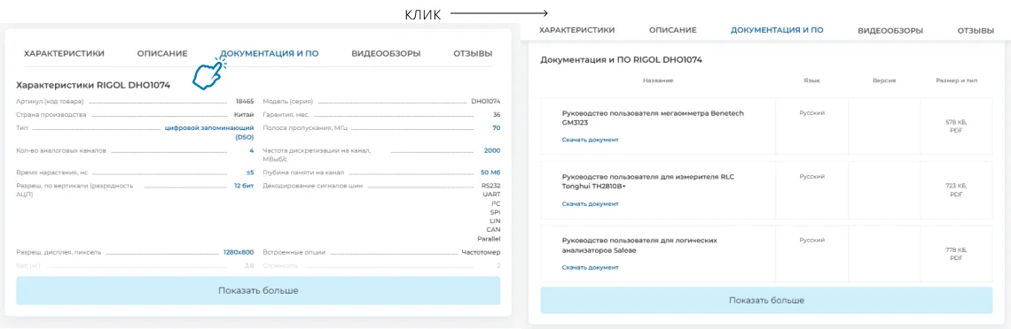Click display resolution 1280x800 link

point(239,253)
